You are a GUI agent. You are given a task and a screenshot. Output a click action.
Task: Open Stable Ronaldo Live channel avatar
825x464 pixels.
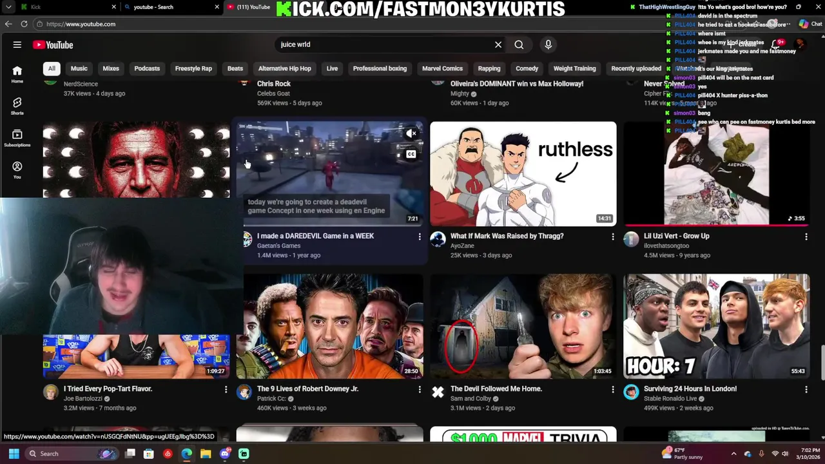[631, 392]
